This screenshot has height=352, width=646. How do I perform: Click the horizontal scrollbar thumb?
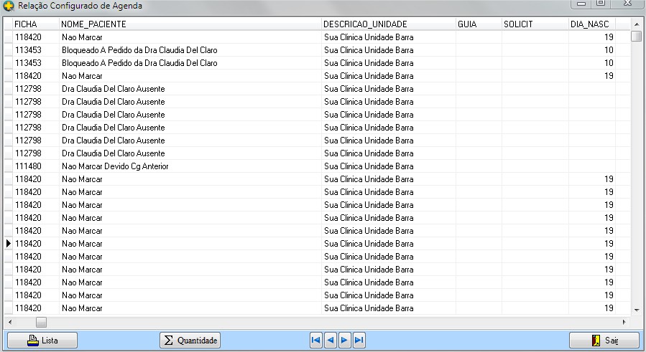(x=41, y=323)
